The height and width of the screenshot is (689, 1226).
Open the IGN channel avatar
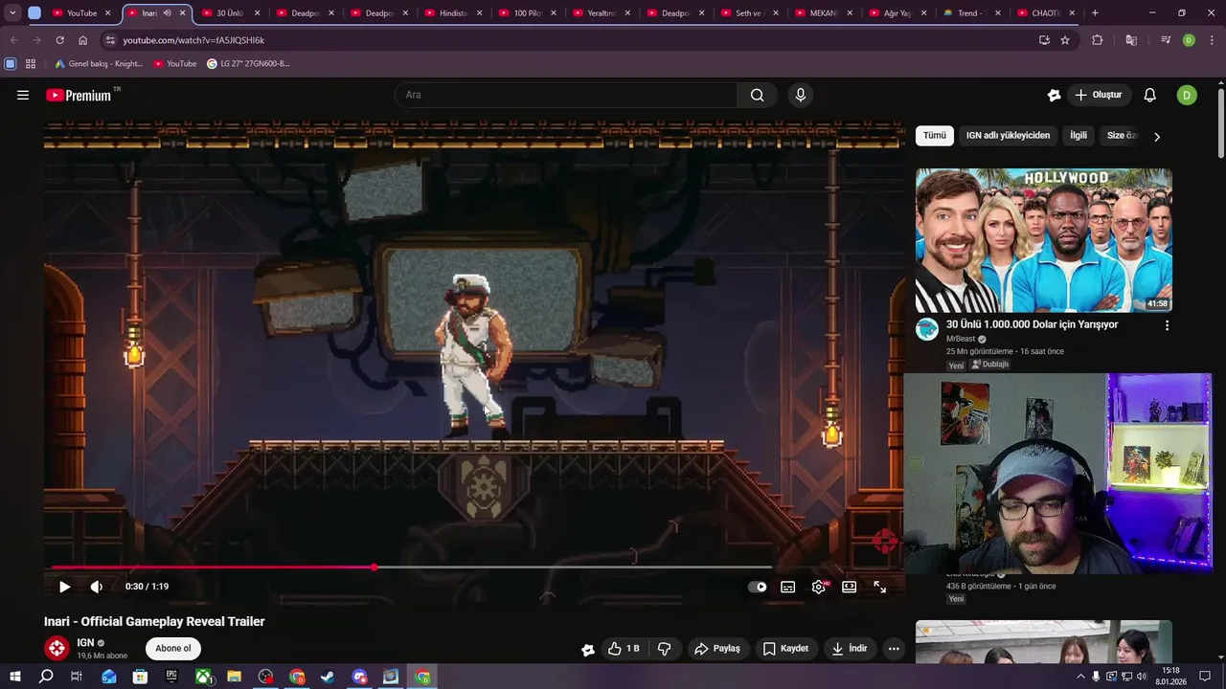57,648
